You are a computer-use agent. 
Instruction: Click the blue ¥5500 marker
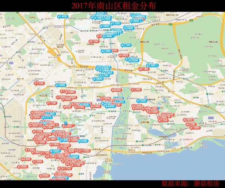(83, 141)
